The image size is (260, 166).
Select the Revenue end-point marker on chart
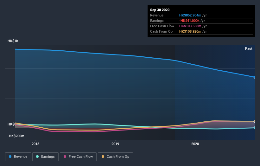(255, 77)
